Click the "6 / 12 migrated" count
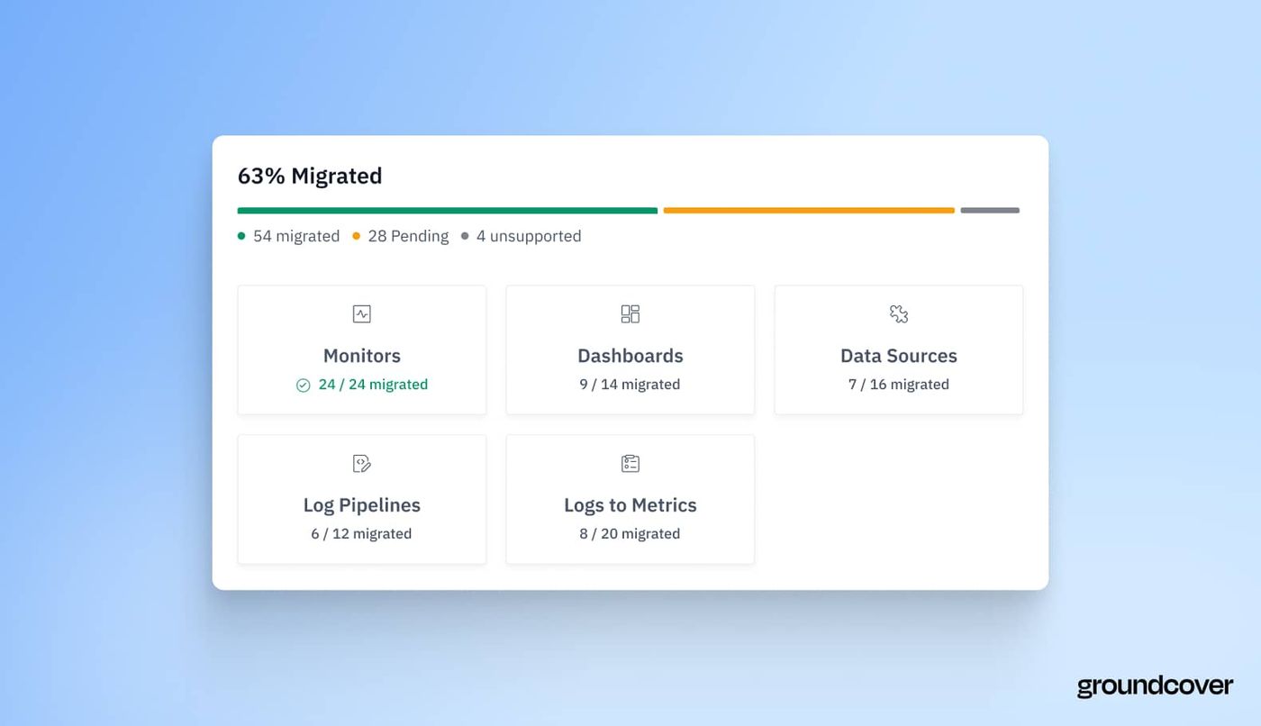Screen dimensions: 1261x726 361,534
